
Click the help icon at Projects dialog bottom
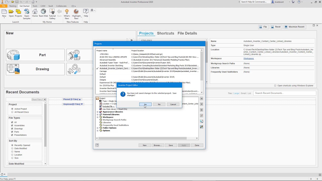(97, 145)
